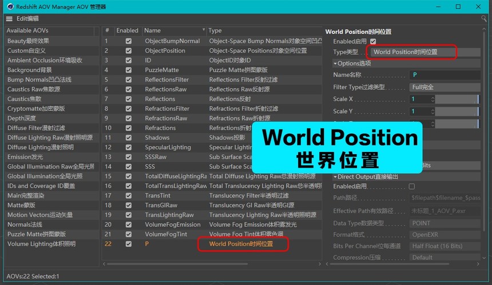Screen dimensions: 492x285
Task: Click the Name名称 field containing P
Action: click(445, 75)
